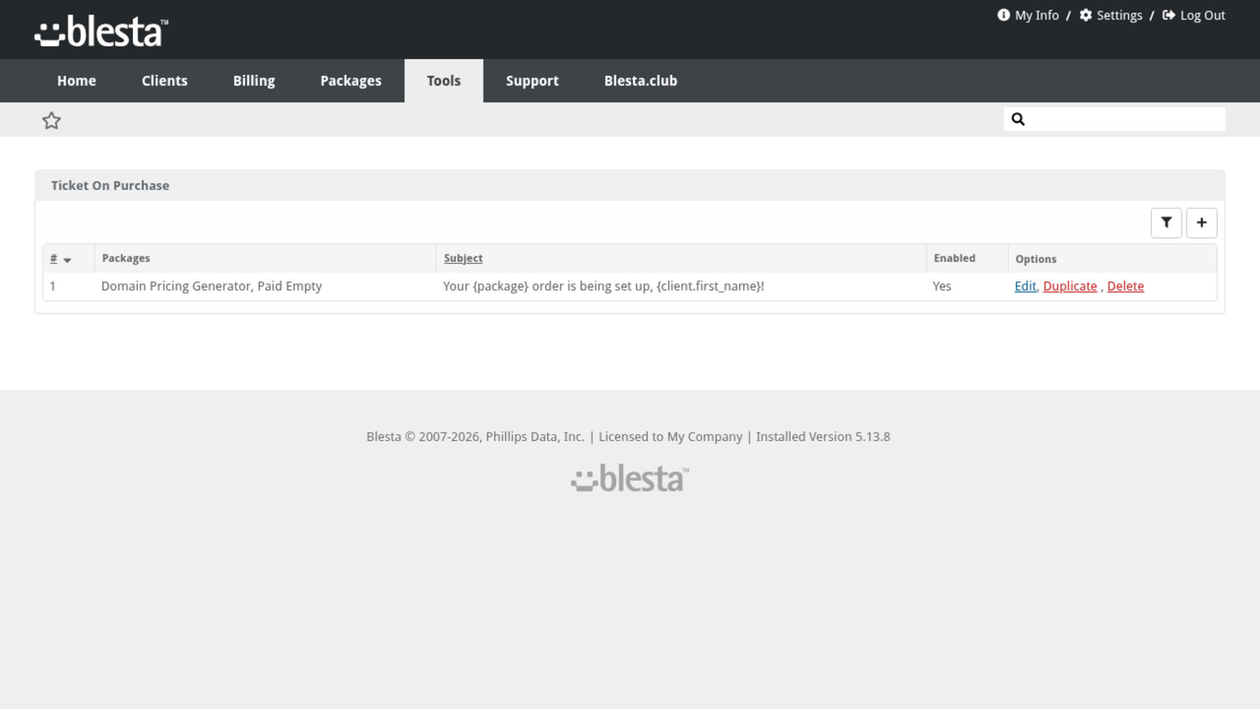Open the Billing menu

coord(254,81)
